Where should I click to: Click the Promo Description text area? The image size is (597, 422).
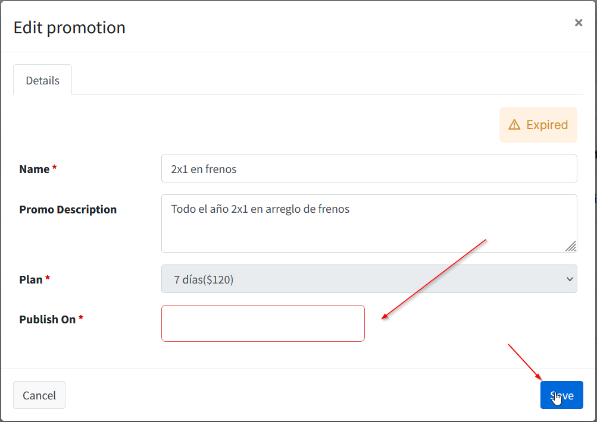coord(369,223)
